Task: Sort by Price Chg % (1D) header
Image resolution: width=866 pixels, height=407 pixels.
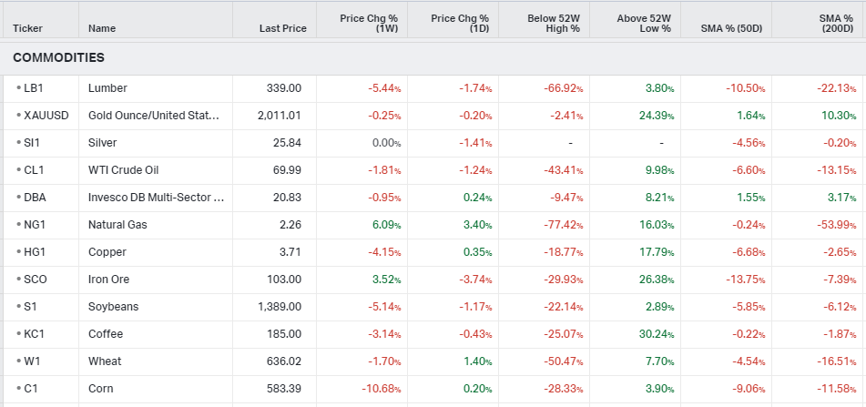Action: point(460,23)
